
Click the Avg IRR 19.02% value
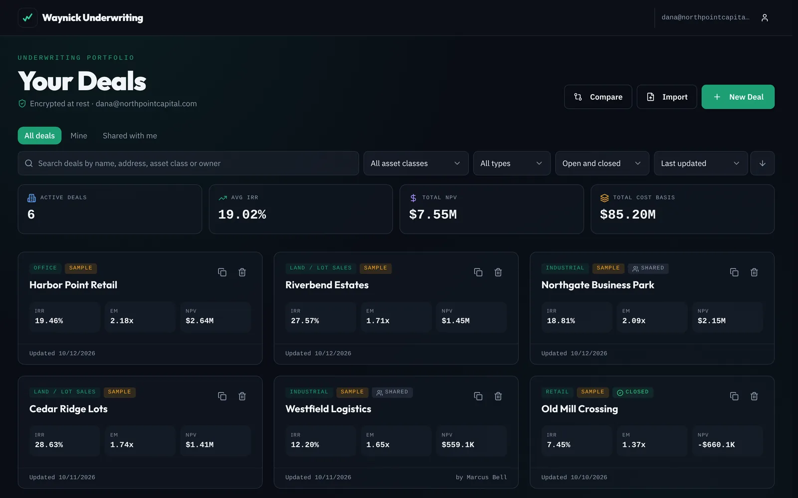coord(242,215)
